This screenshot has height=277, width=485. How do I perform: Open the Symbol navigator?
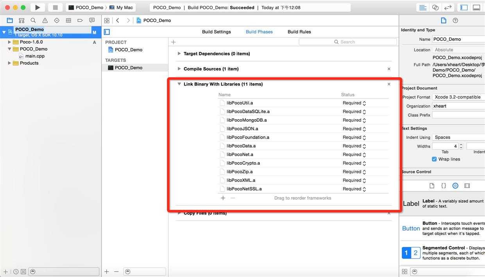[x=21, y=20]
